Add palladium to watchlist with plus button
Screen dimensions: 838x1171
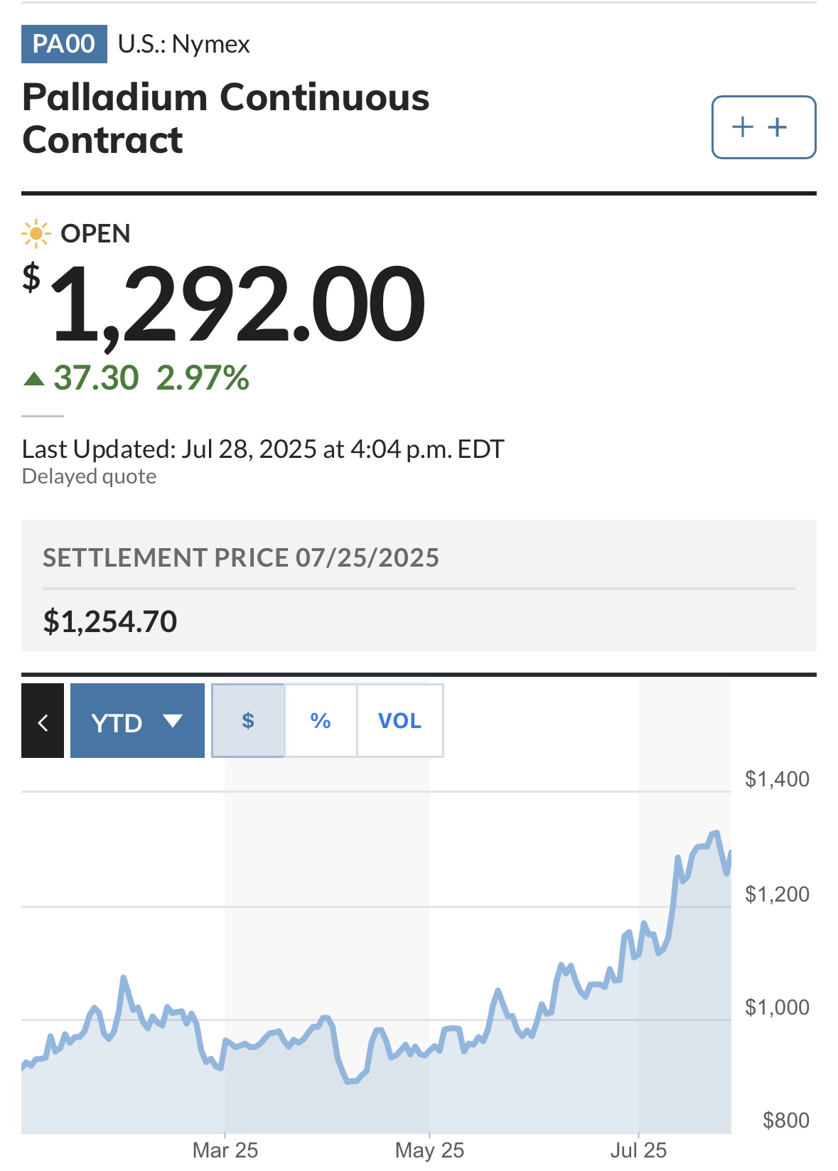coord(763,127)
